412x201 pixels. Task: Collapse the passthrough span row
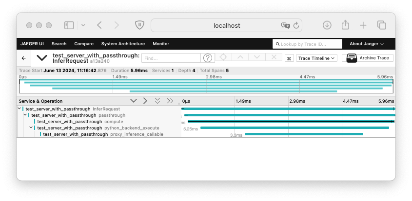point(25,115)
